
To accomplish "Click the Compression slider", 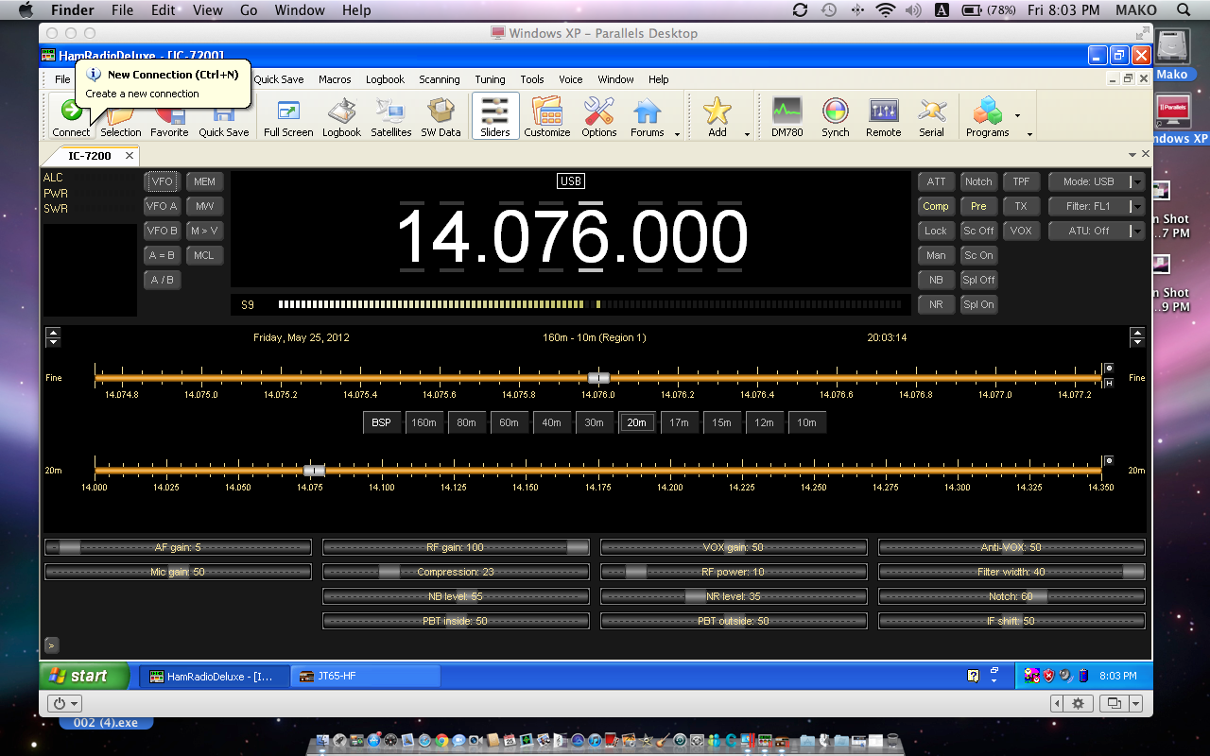I will coord(456,572).
